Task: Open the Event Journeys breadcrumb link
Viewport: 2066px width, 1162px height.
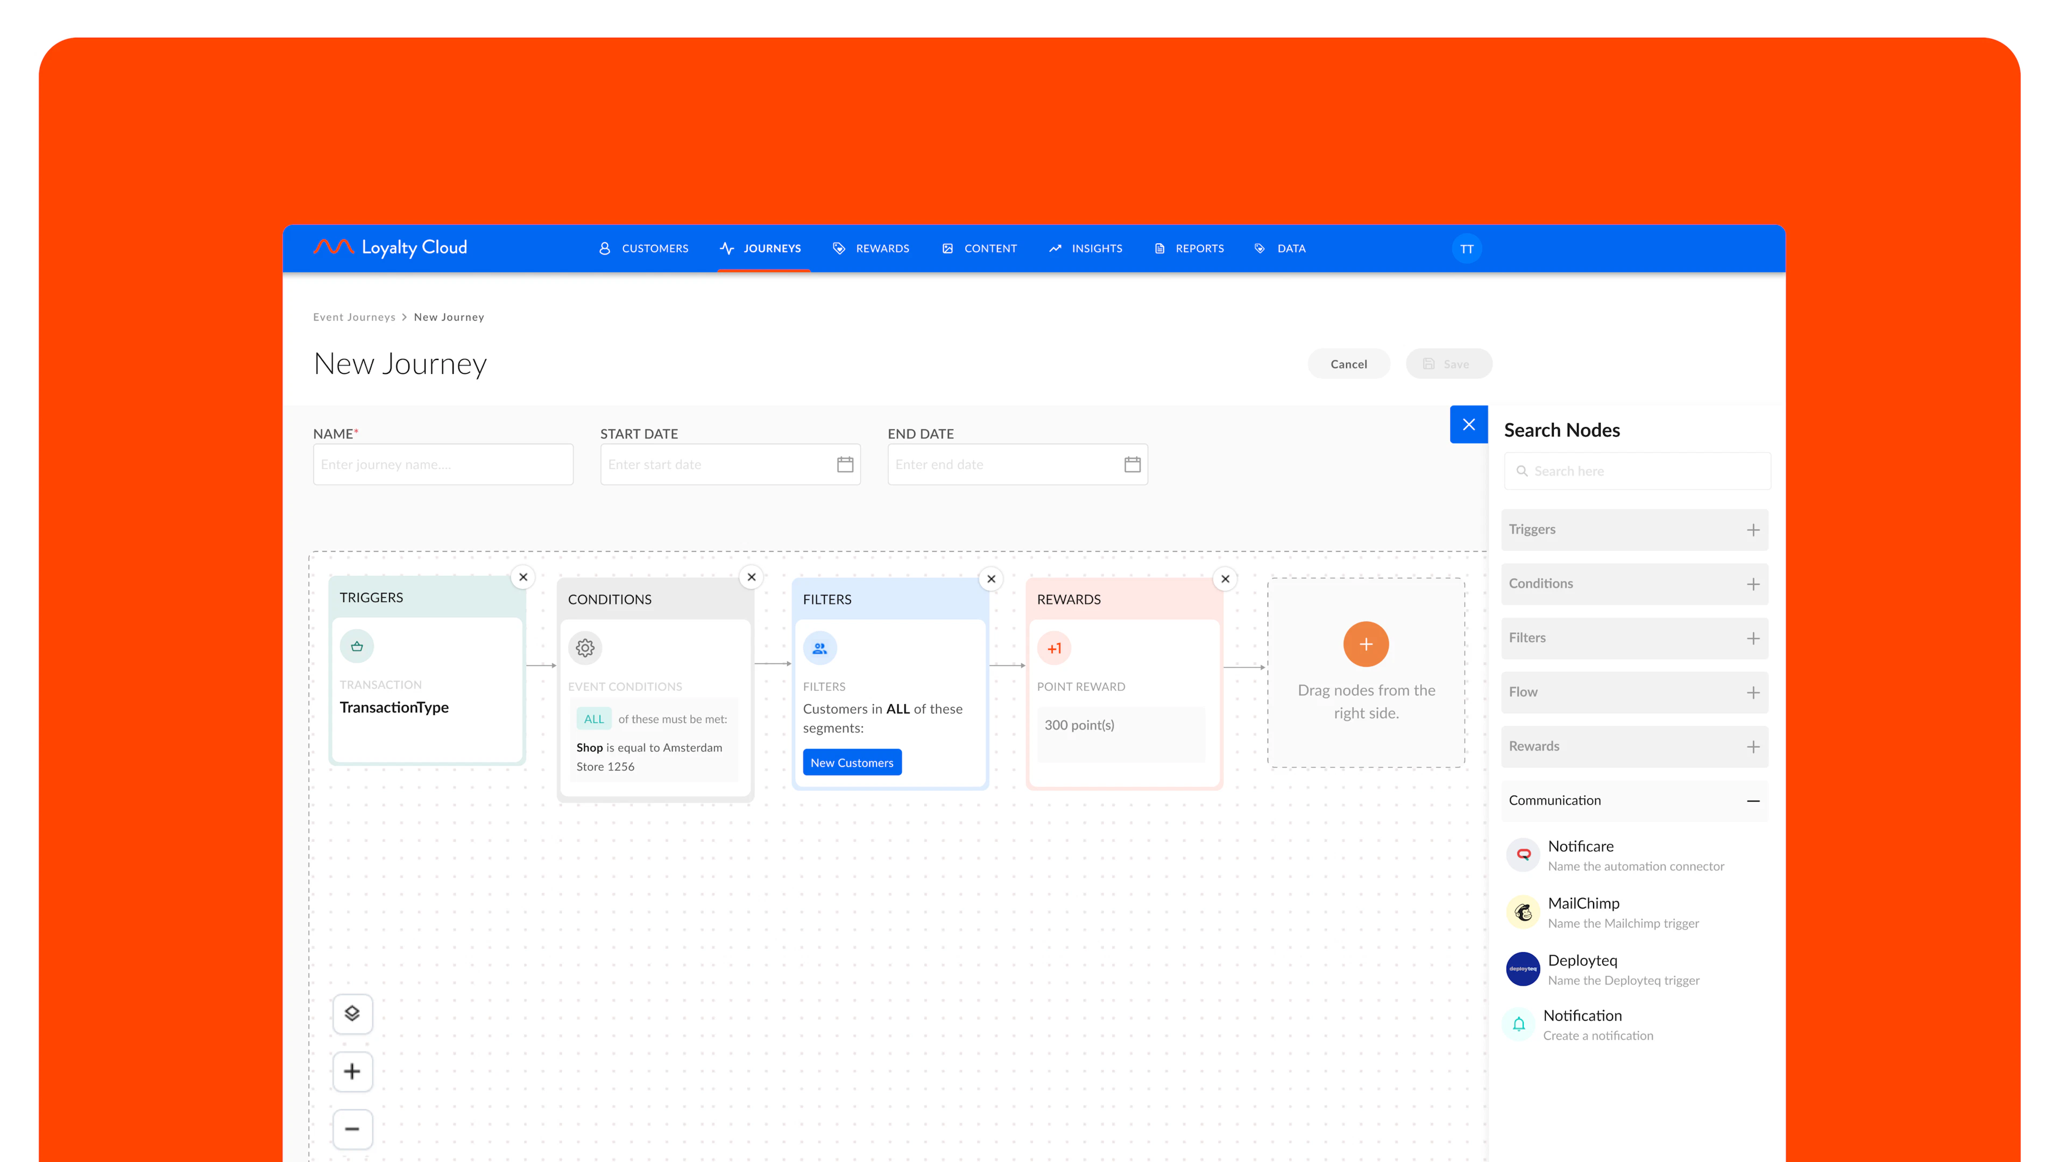Action: coord(355,316)
